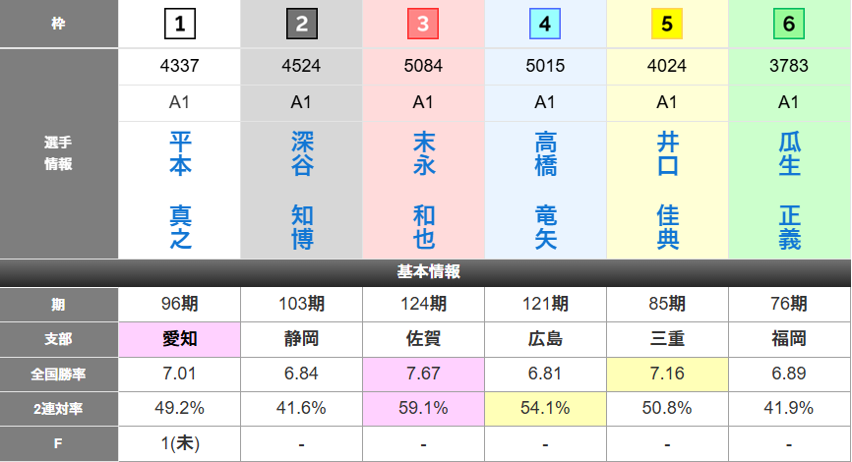Open racer 井口佳典 profile link
The height and width of the screenshot is (462, 852).
(667, 190)
